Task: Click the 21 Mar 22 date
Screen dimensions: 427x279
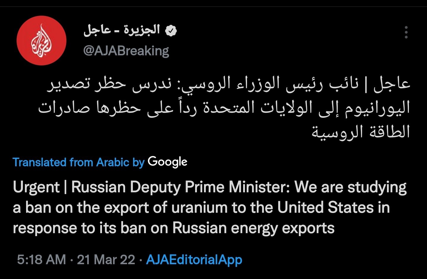Action: (x=106, y=260)
